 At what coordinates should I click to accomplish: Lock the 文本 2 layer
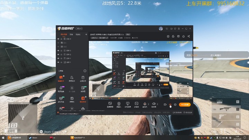pyautogui.click(x=61, y=54)
